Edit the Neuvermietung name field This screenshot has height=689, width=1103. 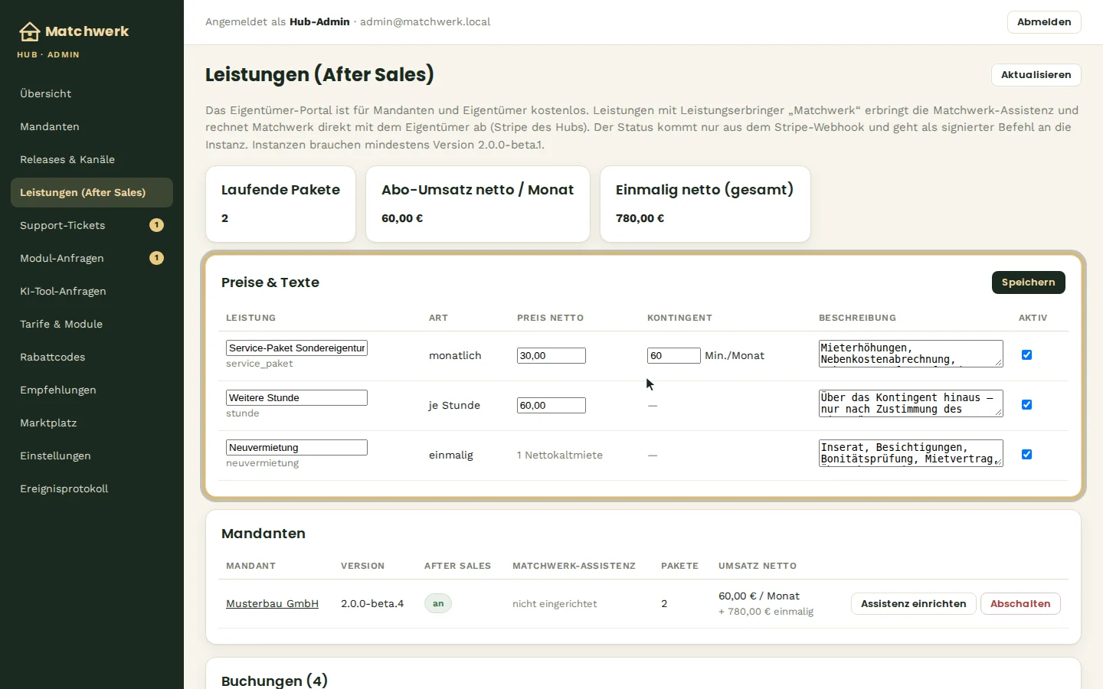pos(296,447)
